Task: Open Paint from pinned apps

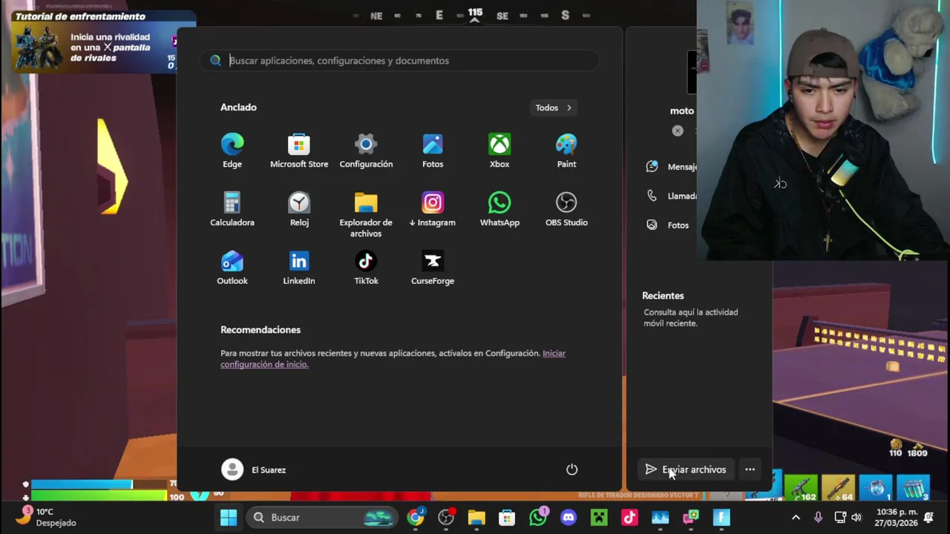Action: (x=566, y=151)
